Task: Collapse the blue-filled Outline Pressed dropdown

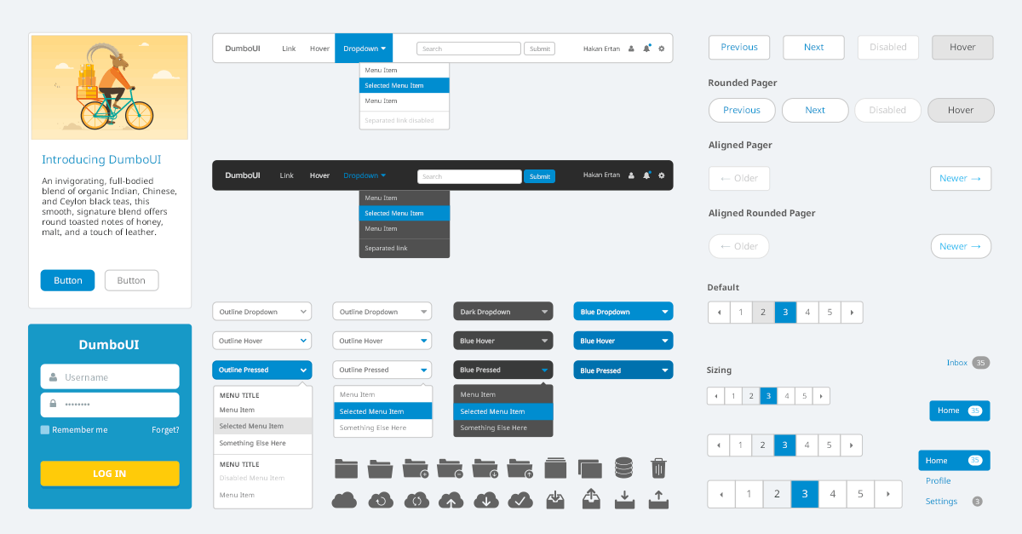Action: (x=262, y=370)
